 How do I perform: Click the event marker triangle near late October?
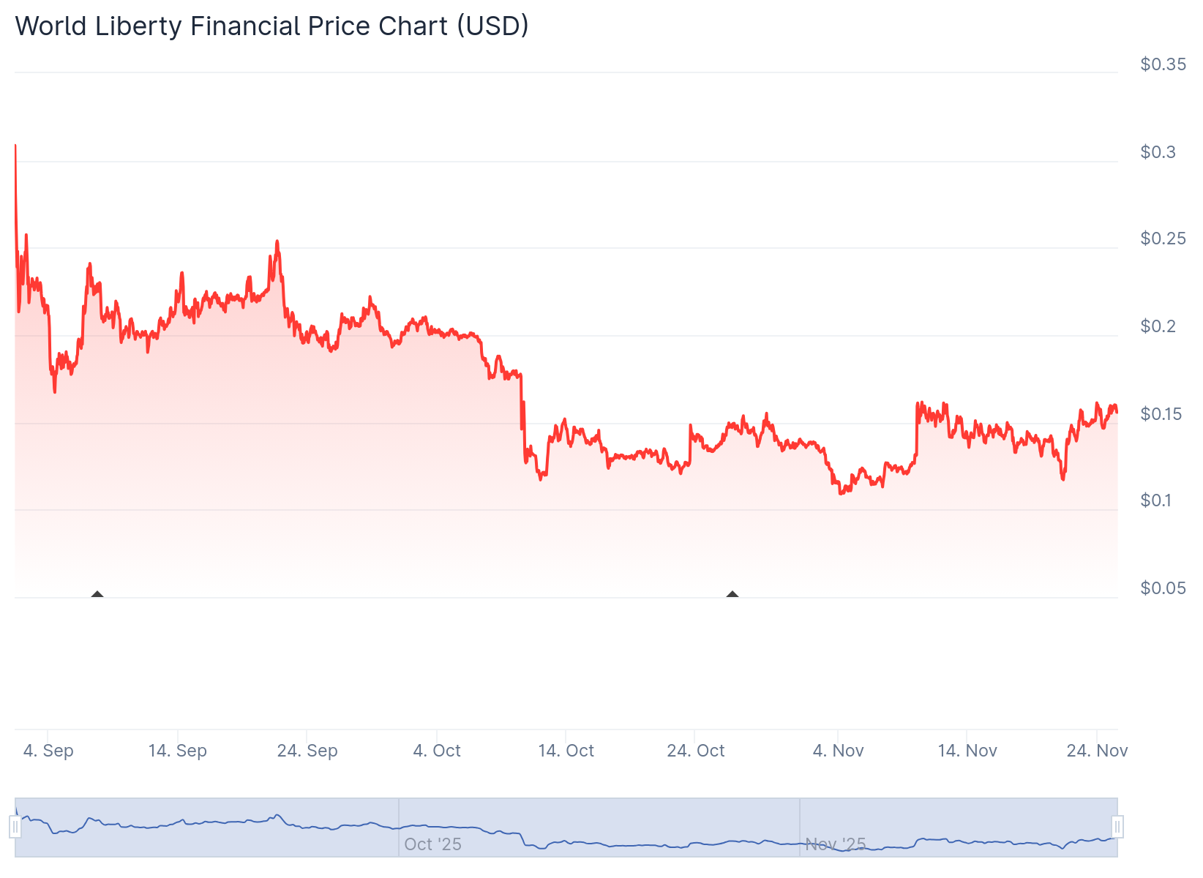click(732, 594)
